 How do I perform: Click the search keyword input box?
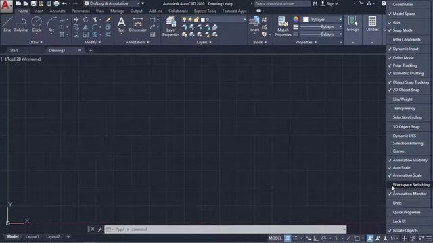click(x=282, y=3)
